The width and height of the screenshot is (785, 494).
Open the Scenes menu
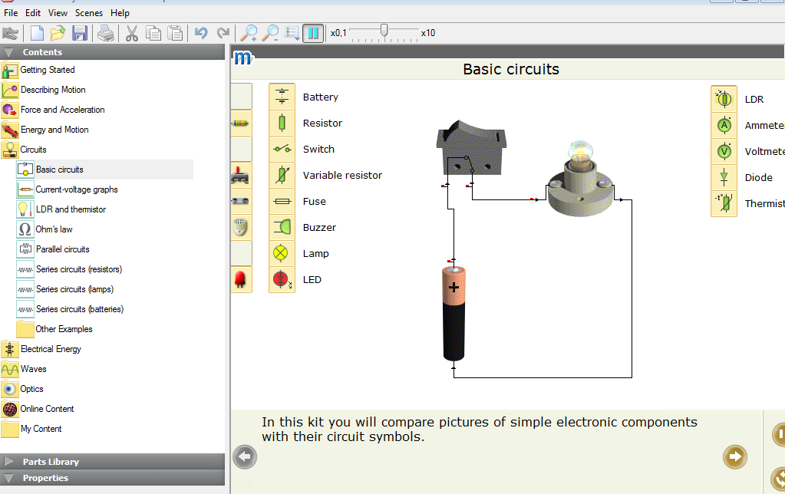click(x=88, y=12)
